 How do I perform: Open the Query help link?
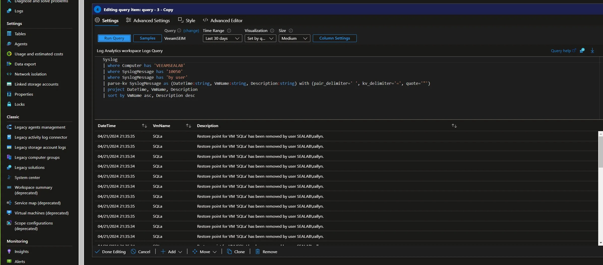pyautogui.click(x=563, y=51)
